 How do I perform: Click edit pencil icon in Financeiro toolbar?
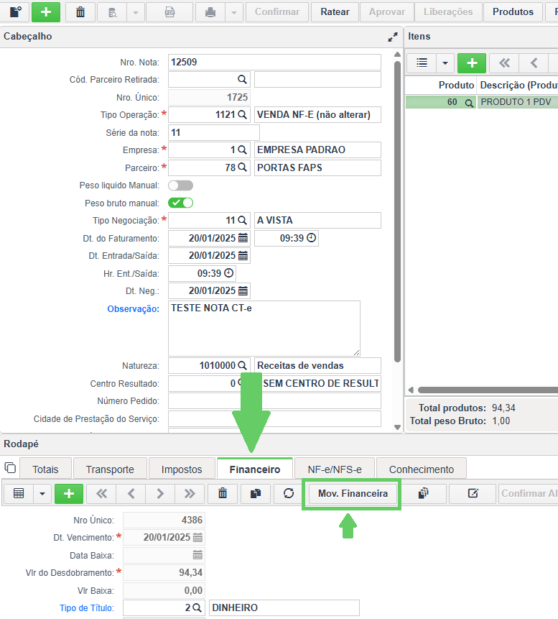point(473,493)
